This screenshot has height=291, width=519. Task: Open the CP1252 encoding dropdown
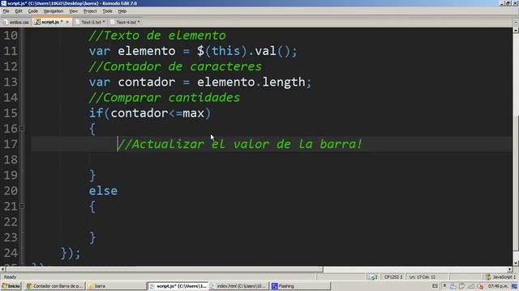click(392, 277)
